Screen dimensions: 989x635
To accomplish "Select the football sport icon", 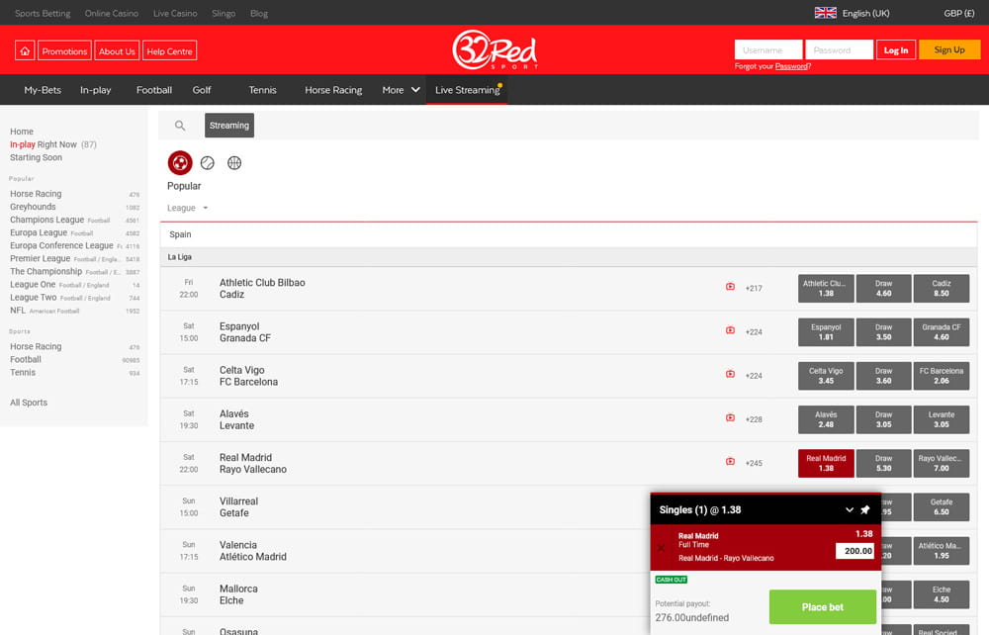I will [180, 162].
